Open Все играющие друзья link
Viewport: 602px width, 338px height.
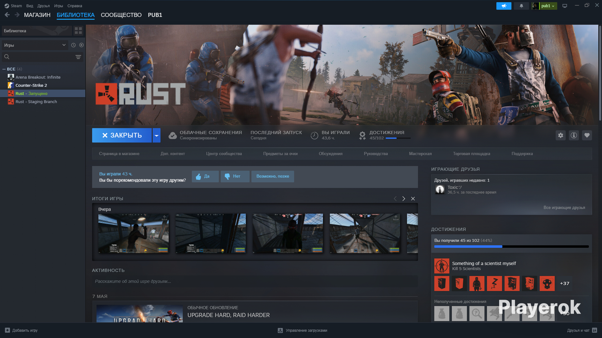[x=564, y=208]
